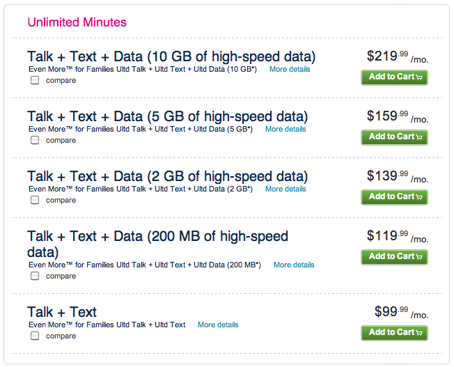
Task: Open More details for 2 GB plan
Action: 285,189
